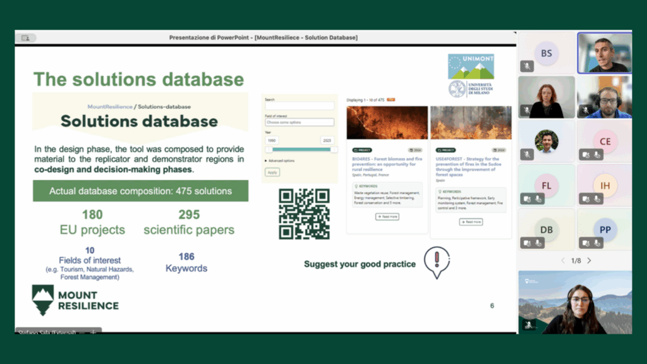Click the presenter view icon in title bar
Image resolution: width=647 pixels, height=364 pixels.
click(26, 38)
